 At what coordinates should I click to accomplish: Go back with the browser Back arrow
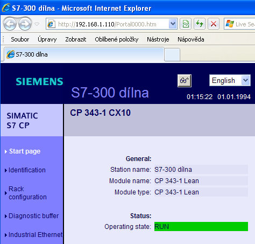tap(10, 24)
